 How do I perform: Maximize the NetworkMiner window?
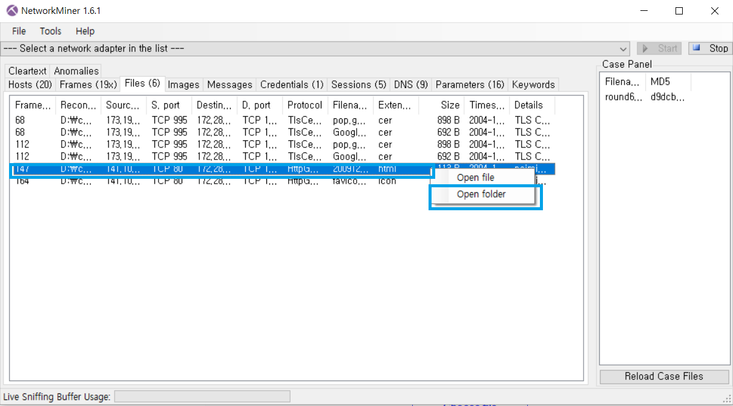point(679,11)
